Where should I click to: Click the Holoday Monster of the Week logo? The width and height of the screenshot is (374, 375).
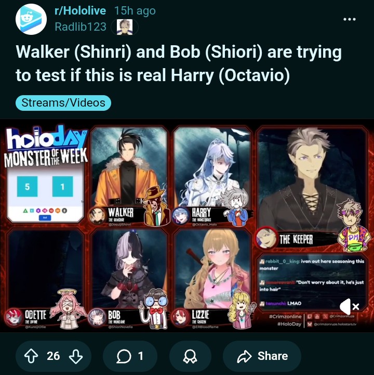click(46, 146)
